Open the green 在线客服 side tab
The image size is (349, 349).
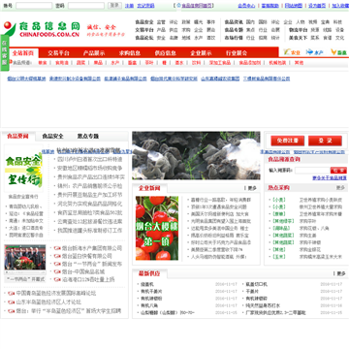(x=4, y=51)
